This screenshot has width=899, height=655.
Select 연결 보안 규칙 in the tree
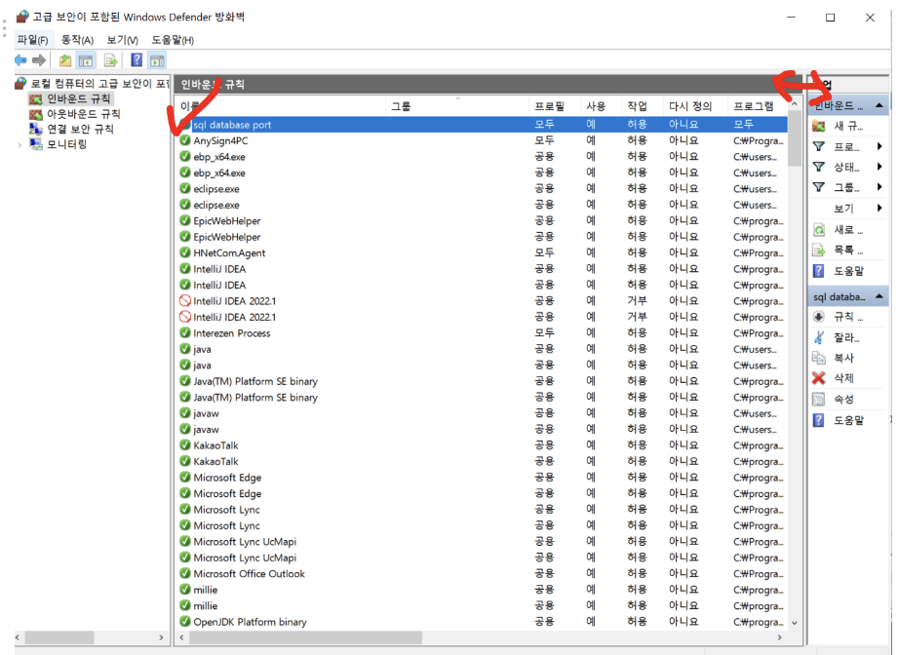click(80, 129)
